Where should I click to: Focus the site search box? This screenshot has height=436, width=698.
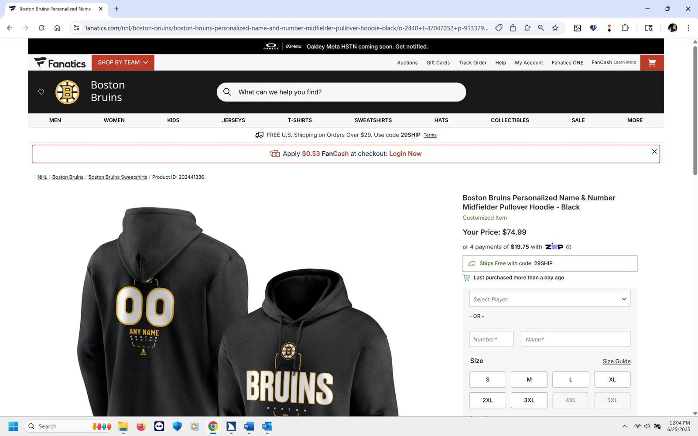click(341, 92)
